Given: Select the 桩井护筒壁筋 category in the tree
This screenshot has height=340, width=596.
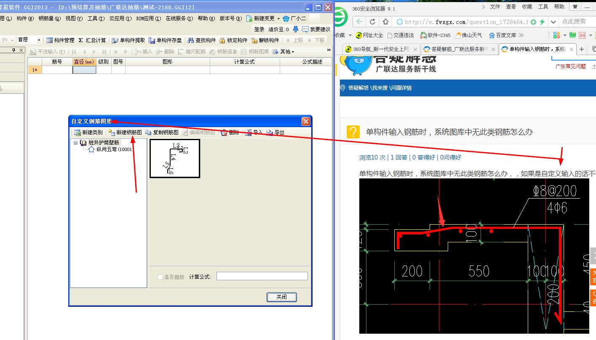Looking at the screenshot, I should coord(104,143).
